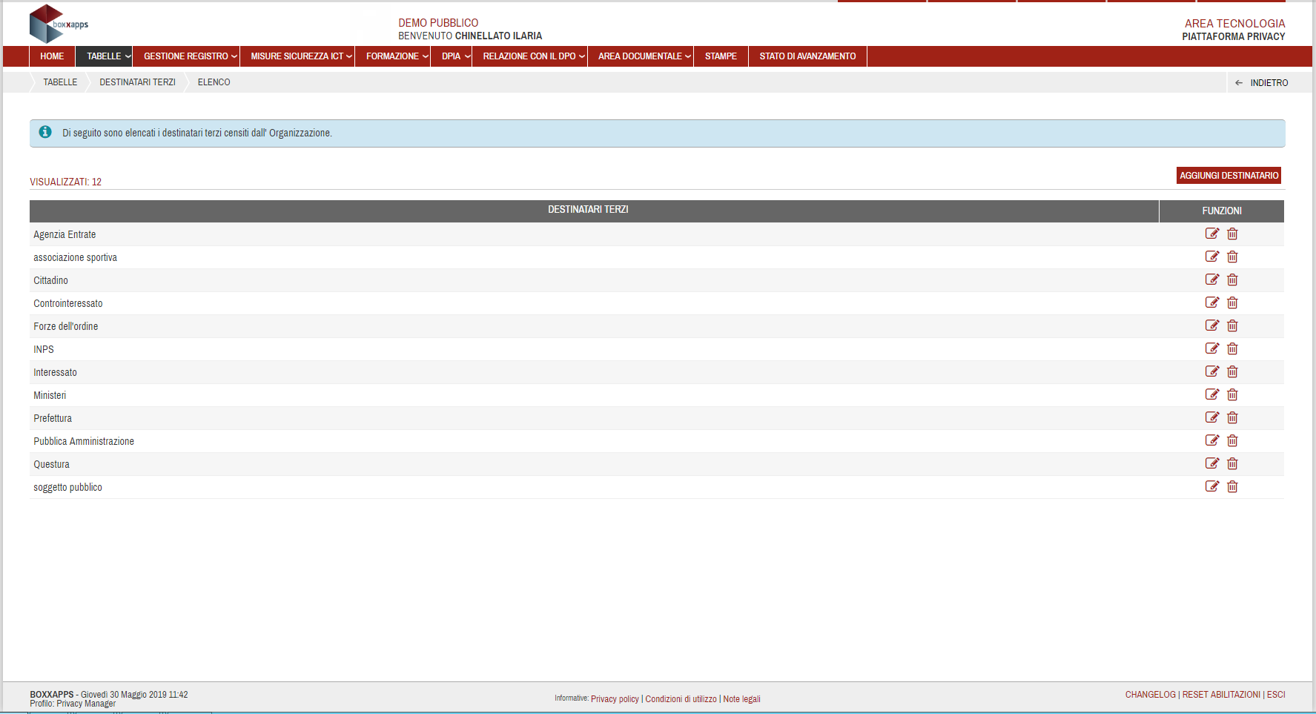This screenshot has height=714, width=1316.
Task: Edit the Cittadino recipient
Action: pyautogui.click(x=1212, y=280)
